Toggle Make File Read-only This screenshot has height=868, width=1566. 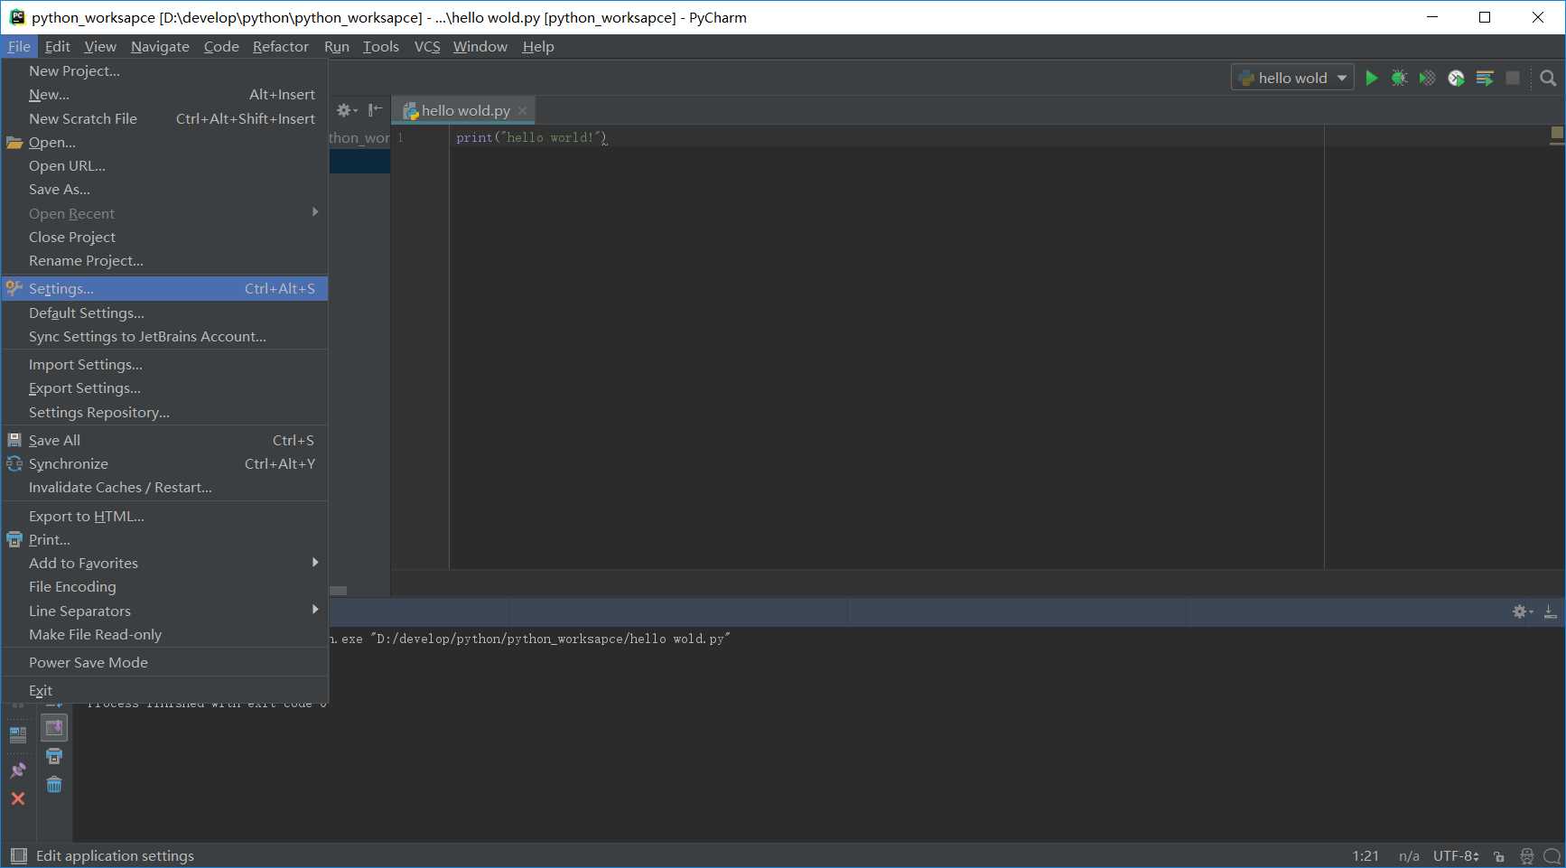click(164, 634)
